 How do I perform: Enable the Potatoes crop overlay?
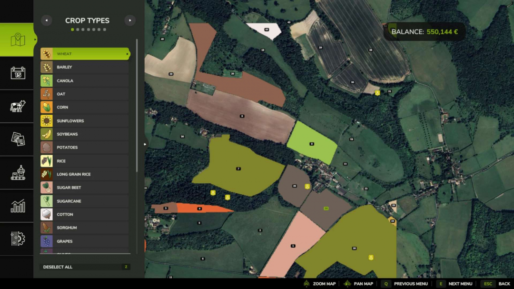85,147
